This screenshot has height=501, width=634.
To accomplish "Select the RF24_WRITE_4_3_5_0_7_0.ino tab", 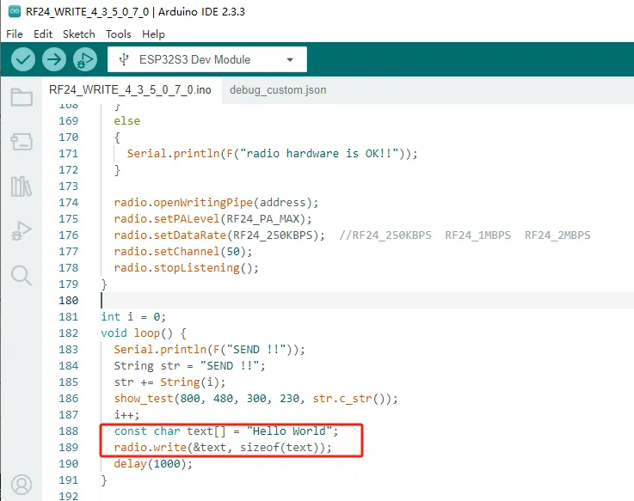I will pyautogui.click(x=130, y=89).
